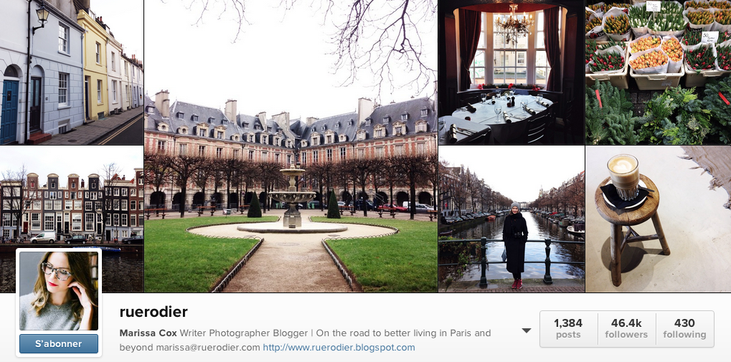Click the S'abonner follow button
Image resolution: width=731 pixels, height=362 pixels.
[59, 344]
